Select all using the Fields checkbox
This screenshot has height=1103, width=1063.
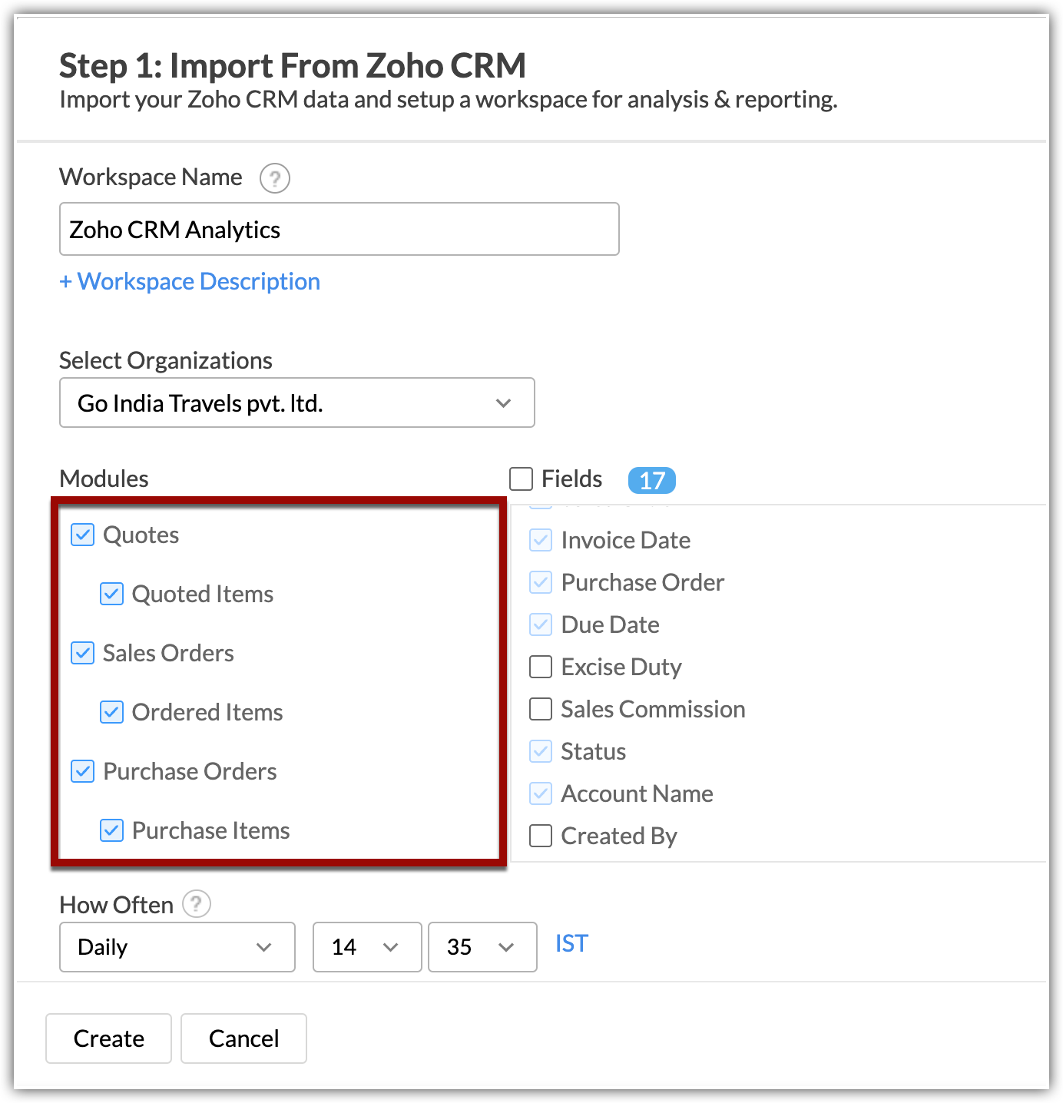pyautogui.click(x=522, y=479)
